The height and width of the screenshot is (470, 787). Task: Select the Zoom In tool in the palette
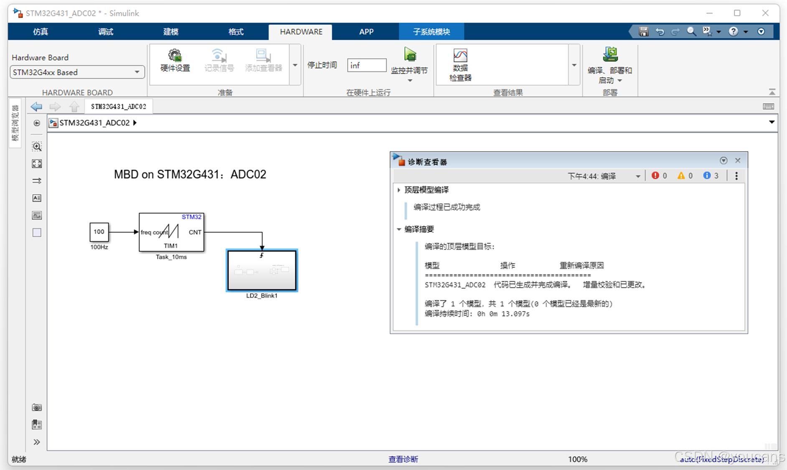point(37,147)
